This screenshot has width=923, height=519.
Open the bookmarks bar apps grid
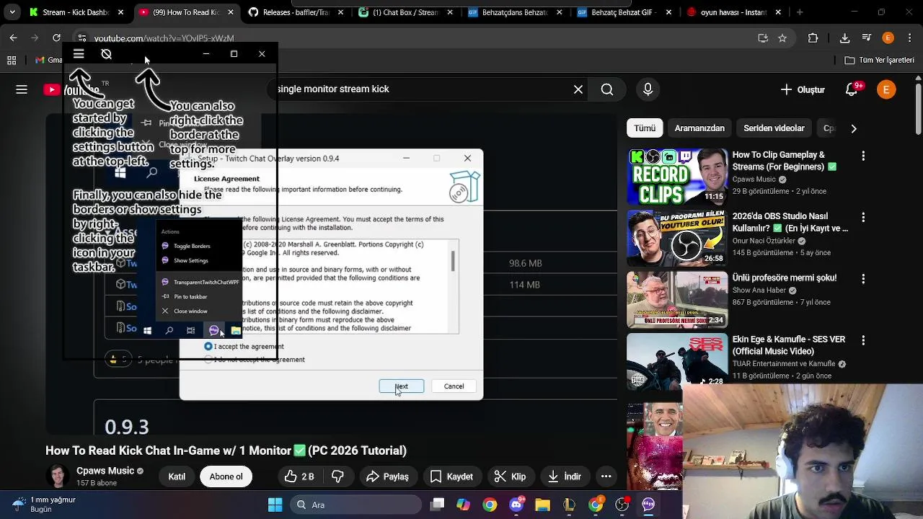12,61
